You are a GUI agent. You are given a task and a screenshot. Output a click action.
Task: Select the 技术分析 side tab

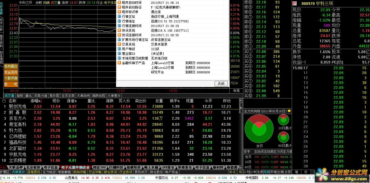click(x=2, y=25)
